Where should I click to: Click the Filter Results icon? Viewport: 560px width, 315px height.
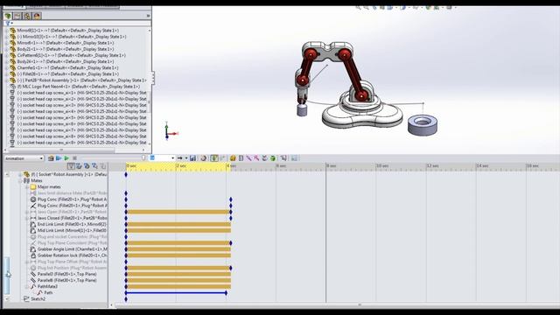(103, 166)
